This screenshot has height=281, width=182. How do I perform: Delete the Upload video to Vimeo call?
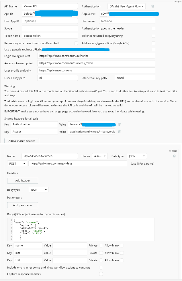[174, 156]
